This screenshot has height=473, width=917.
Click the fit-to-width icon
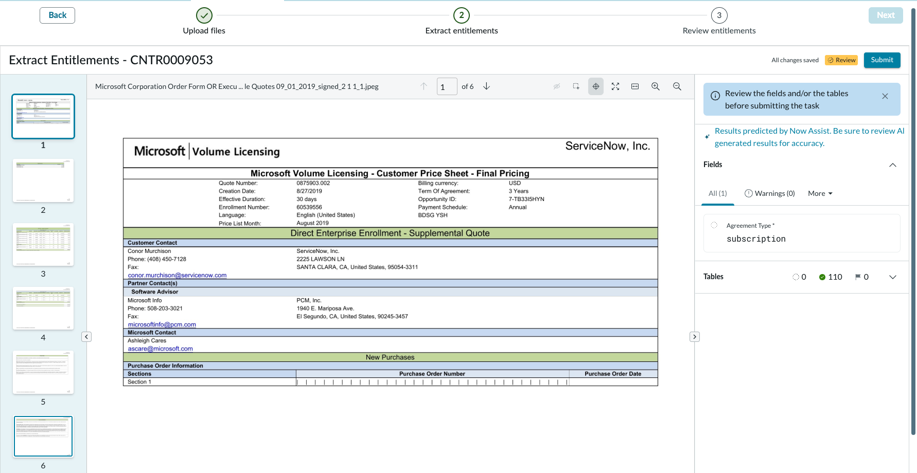tap(635, 86)
